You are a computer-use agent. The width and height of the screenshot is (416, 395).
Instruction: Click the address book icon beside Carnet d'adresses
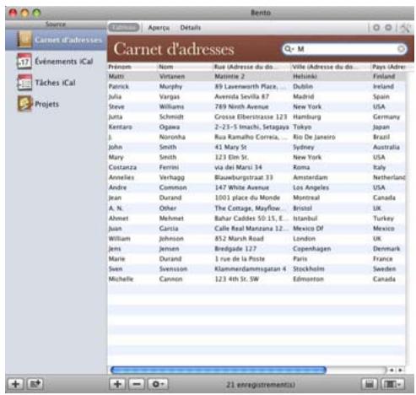pos(24,40)
